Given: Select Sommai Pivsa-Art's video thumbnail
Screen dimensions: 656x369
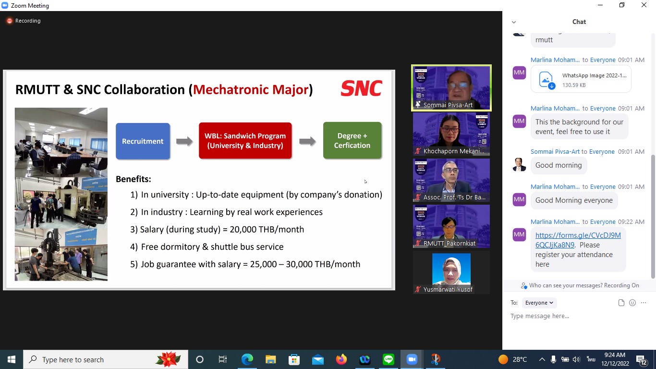Looking at the screenshot, I should tap(451, 88).
